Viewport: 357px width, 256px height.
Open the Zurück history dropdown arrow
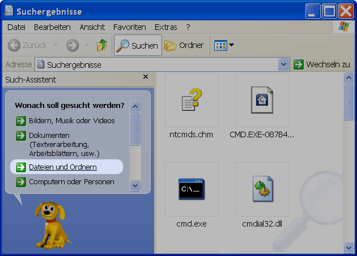point(56,45)
